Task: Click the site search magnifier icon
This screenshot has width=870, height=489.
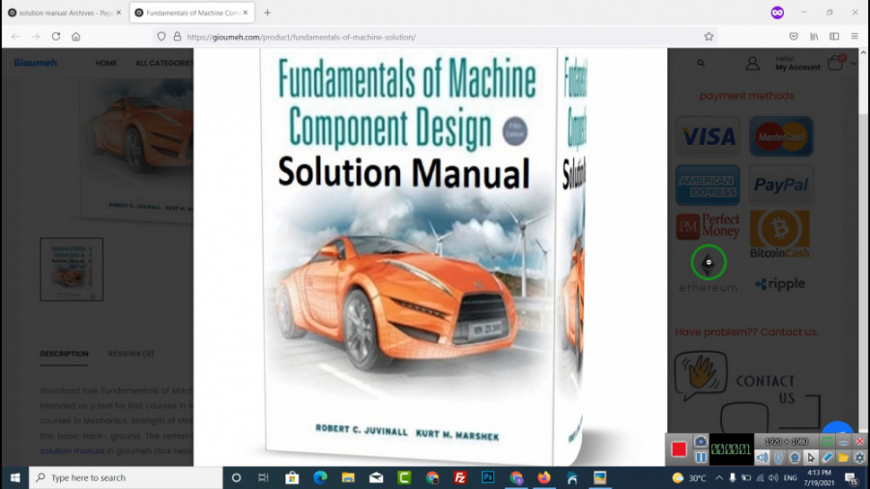Action: [x=701, y=63]
